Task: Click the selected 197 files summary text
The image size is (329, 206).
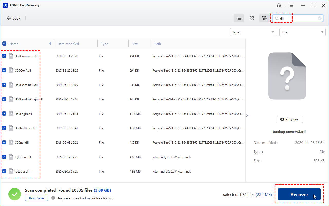Action: 248,195
